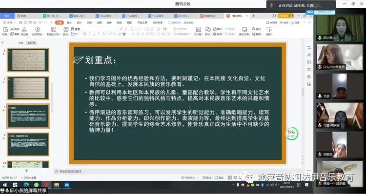Click the Print icon in quick access bar
The height and width of the screenshot is (194, 366).
pos(30,22)
